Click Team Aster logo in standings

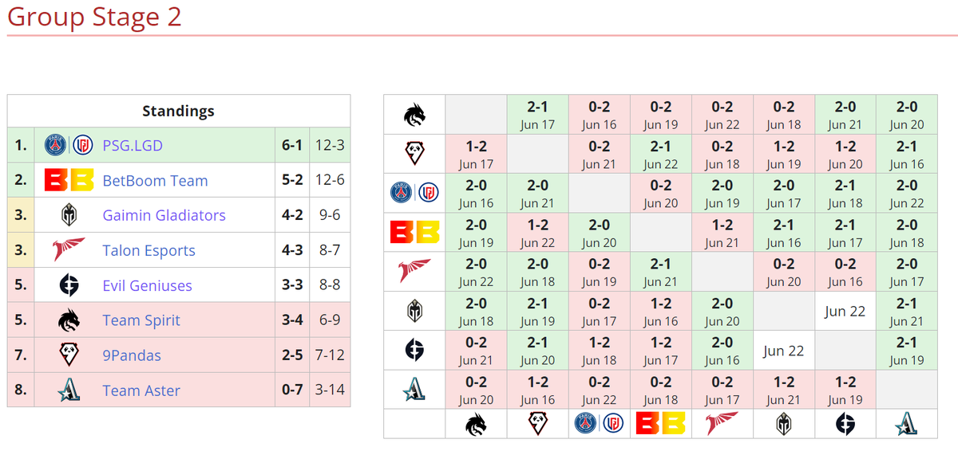coord(69,390)
